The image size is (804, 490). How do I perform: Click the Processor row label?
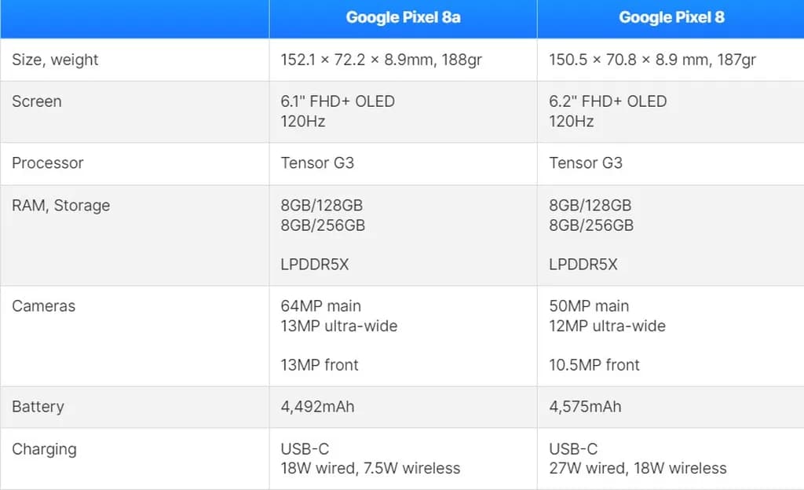[x=48, y=163]
